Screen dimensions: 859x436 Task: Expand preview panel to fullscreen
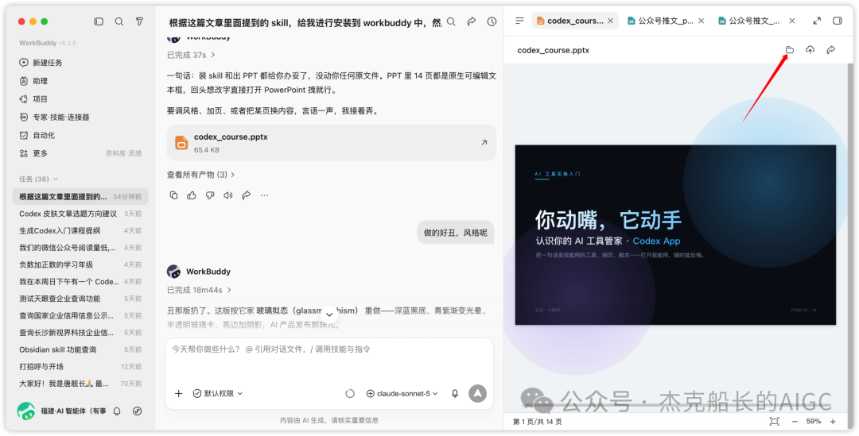tap(817, 21)
